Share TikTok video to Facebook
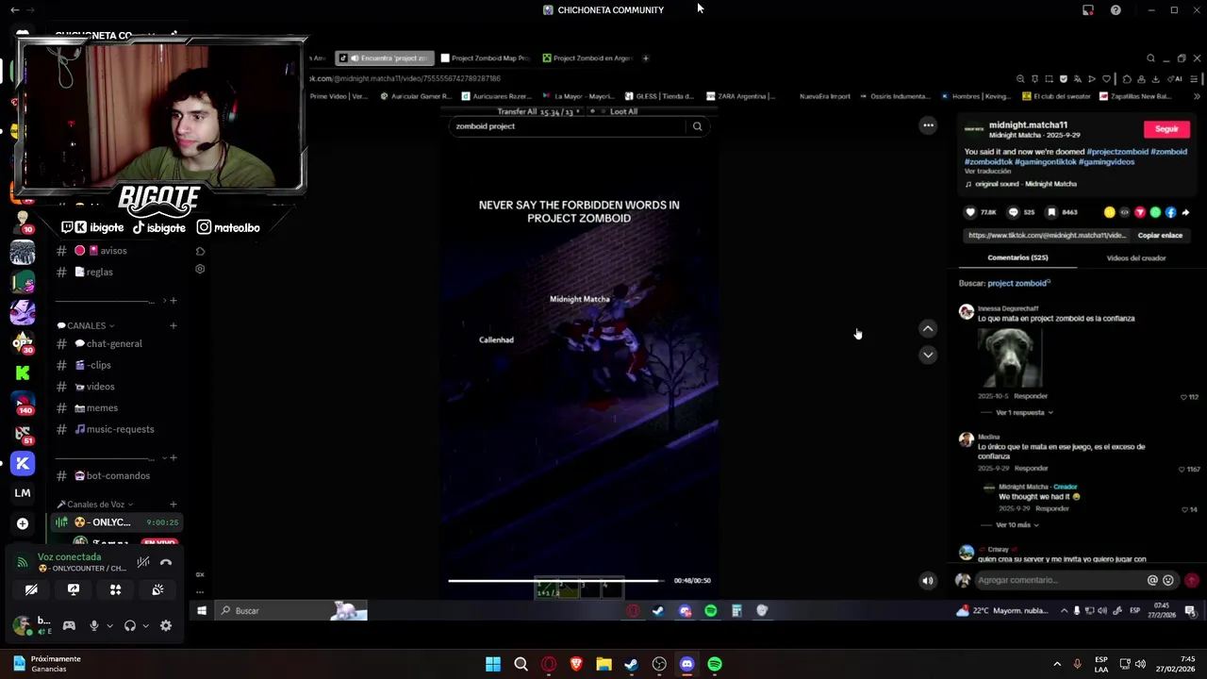This screenshot has width=1207, height=679. click(1170, 212)
